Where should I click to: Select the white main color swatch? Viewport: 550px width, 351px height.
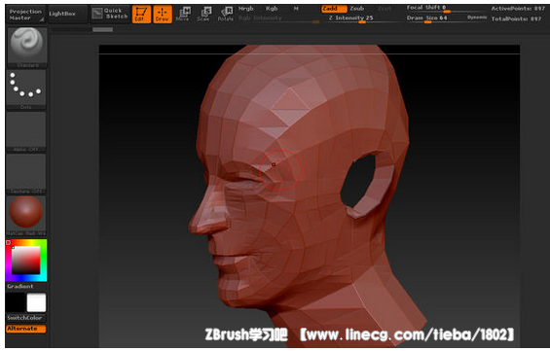point(36,302)
